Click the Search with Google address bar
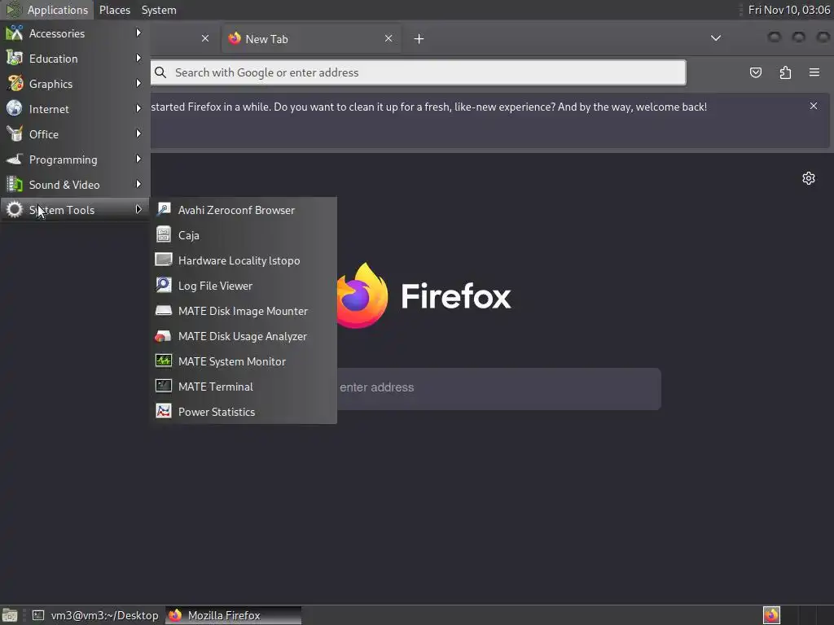This screenshot has width=834, height=625. click(418, 72)
